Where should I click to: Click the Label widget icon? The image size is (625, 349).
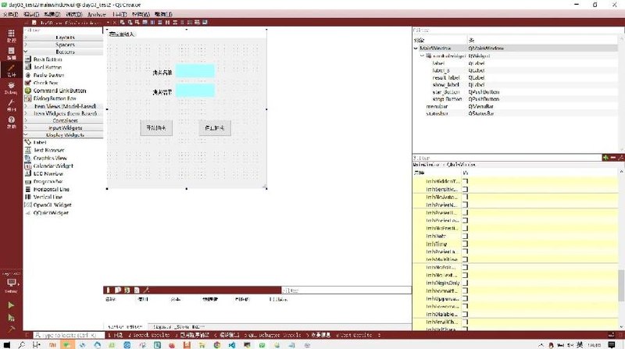(28, 142)
